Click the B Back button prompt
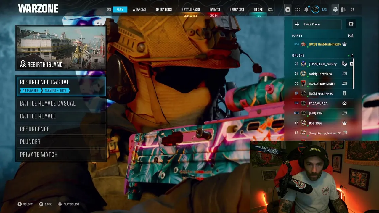Image resolution: width=379 pixels, height=213 pixels. click(46, 204)
